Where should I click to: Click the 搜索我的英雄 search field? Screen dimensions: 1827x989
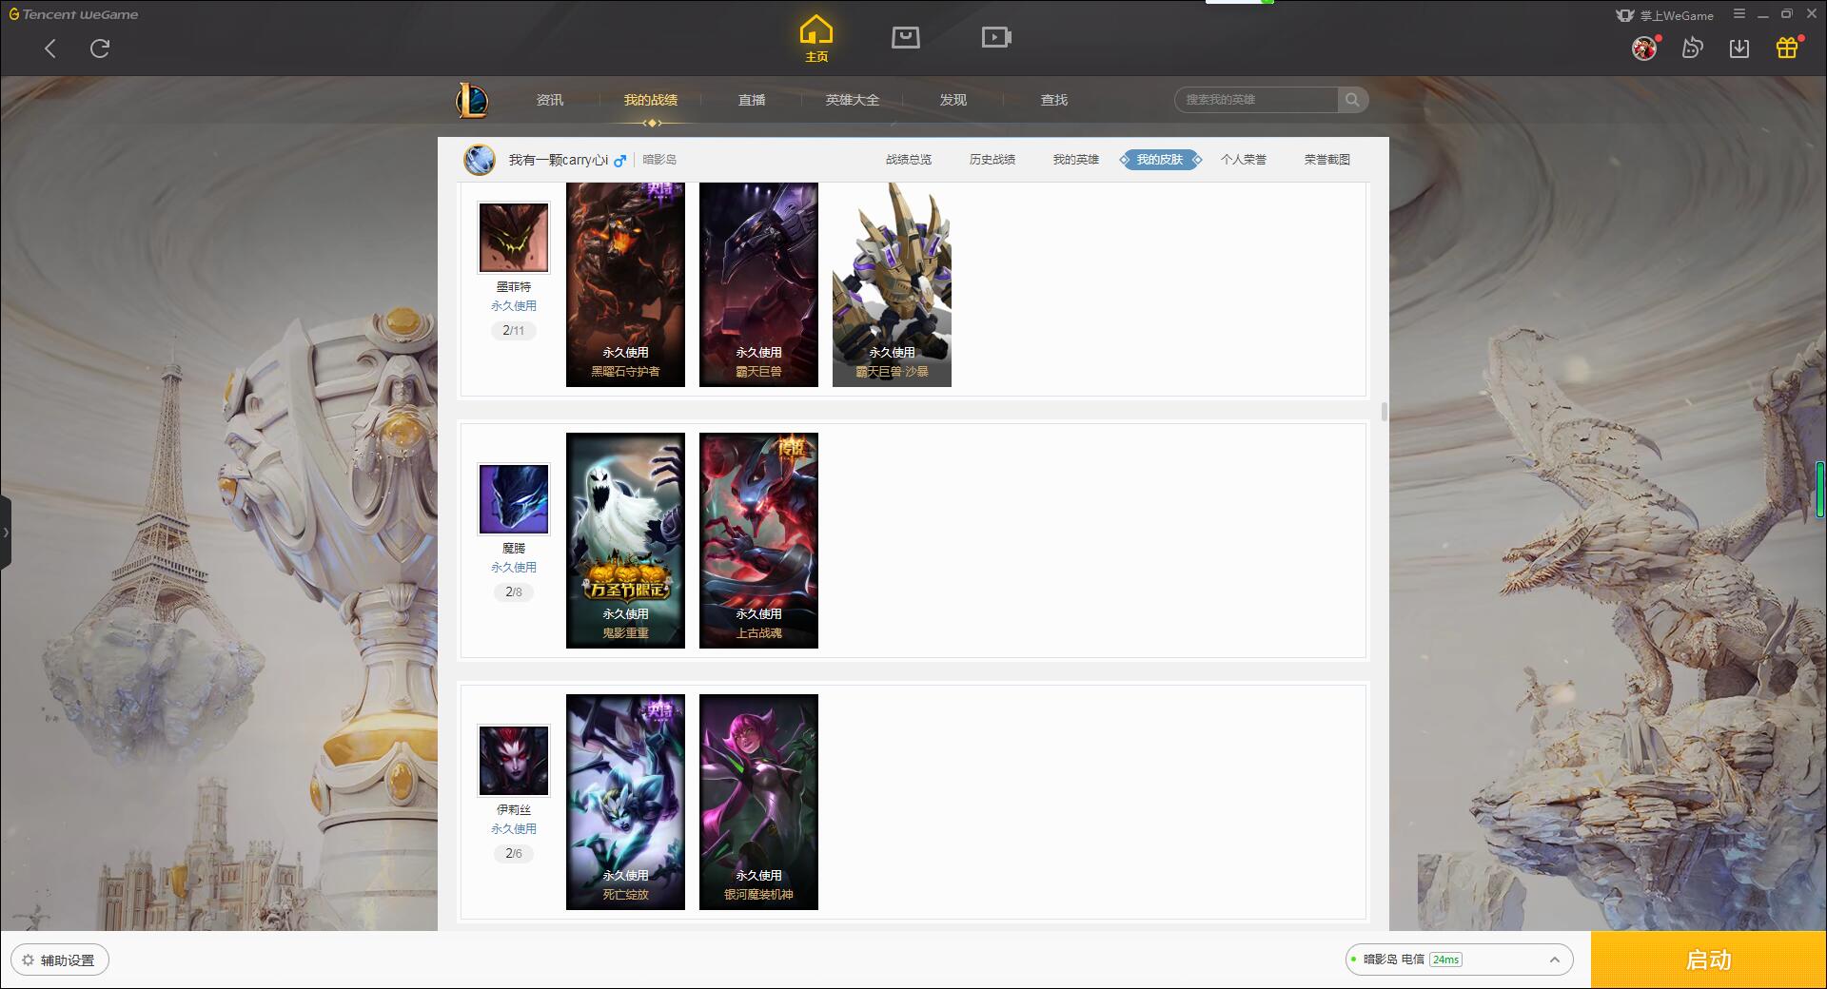click(x=1257, y=100)
